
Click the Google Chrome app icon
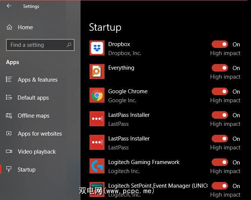tap(97, 95)
